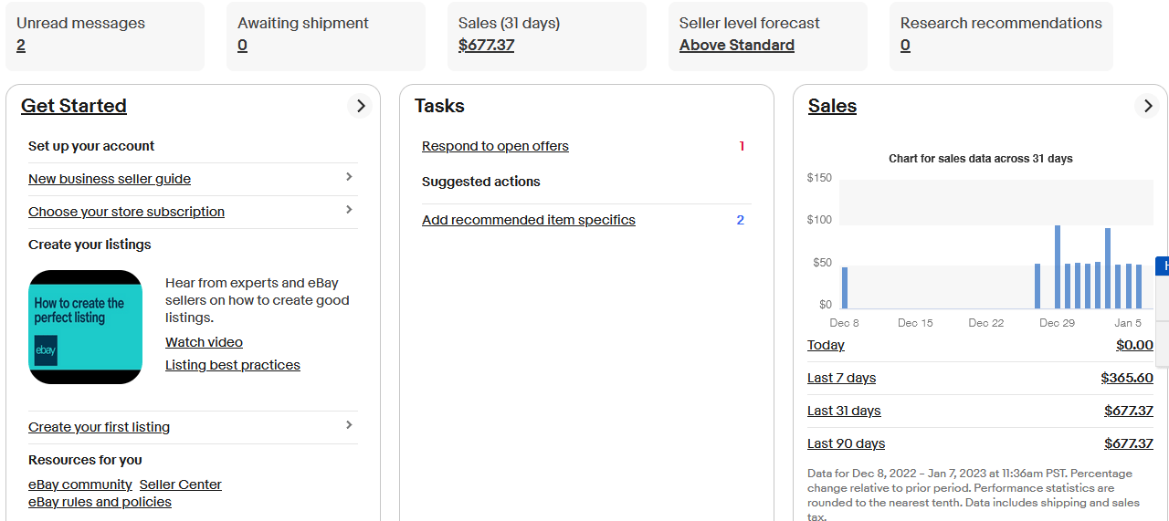Open Last 90 days sales link

[846, 443]
